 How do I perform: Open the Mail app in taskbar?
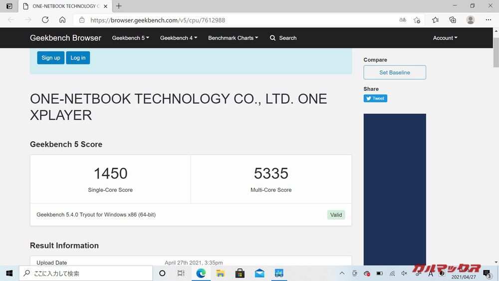point(259,273)
